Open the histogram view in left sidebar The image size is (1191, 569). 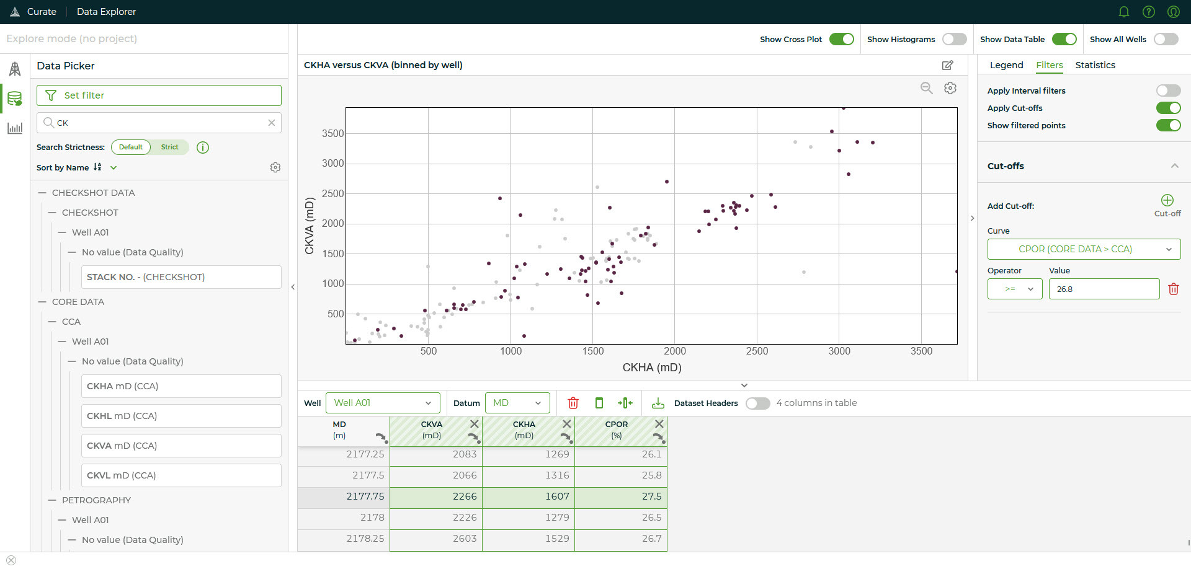tap(15, 128)
